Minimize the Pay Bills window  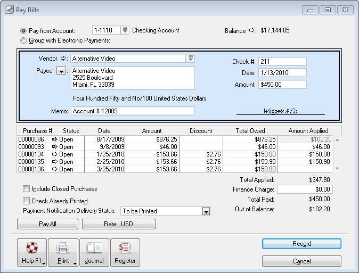click(x=310, y=10)
